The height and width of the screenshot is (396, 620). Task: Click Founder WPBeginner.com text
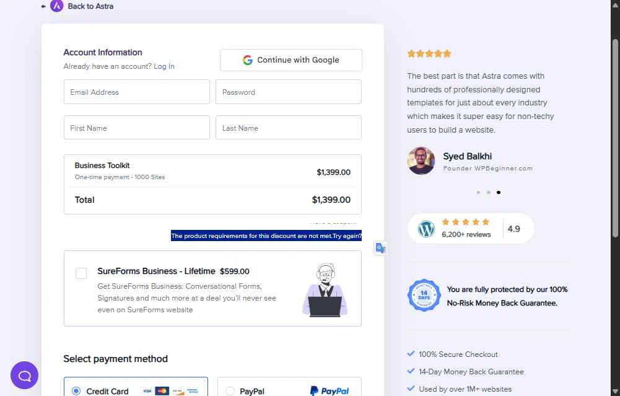coord(487,168)
